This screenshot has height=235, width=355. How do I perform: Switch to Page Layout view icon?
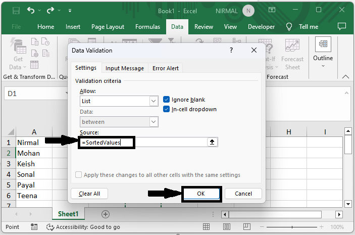[x=227, y=226]
